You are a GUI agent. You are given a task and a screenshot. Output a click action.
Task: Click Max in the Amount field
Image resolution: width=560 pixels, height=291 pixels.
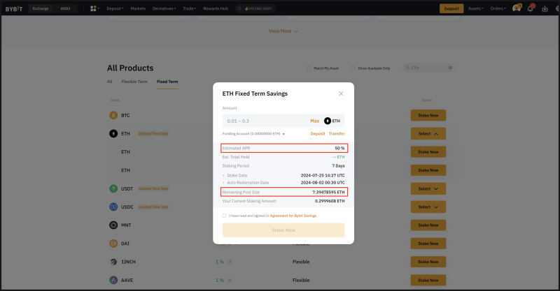pos(314,121)
